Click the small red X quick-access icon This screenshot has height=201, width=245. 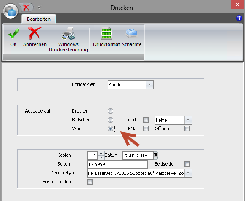[x=26, y=7]
